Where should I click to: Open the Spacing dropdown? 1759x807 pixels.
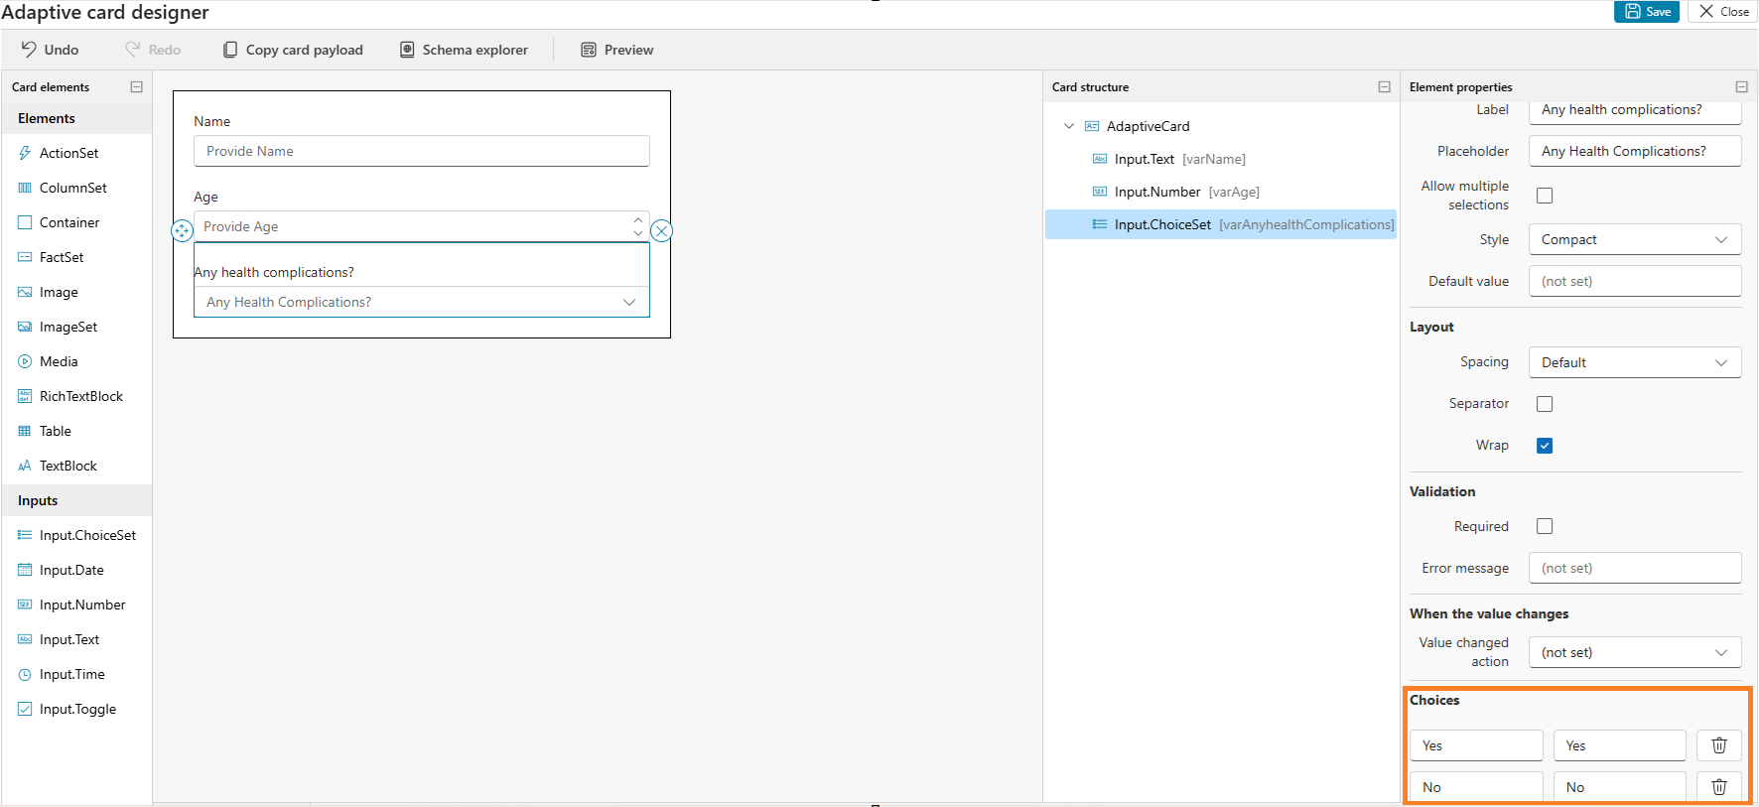(x=1634, y=362)
